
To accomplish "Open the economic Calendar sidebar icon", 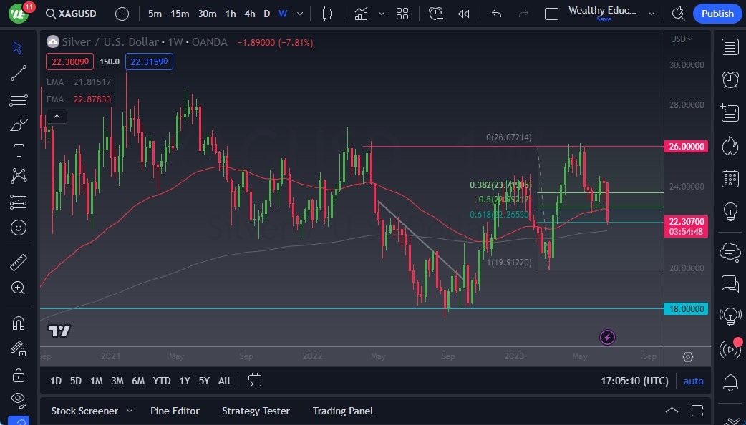I will pyautogui.click(x=730, y=178).
